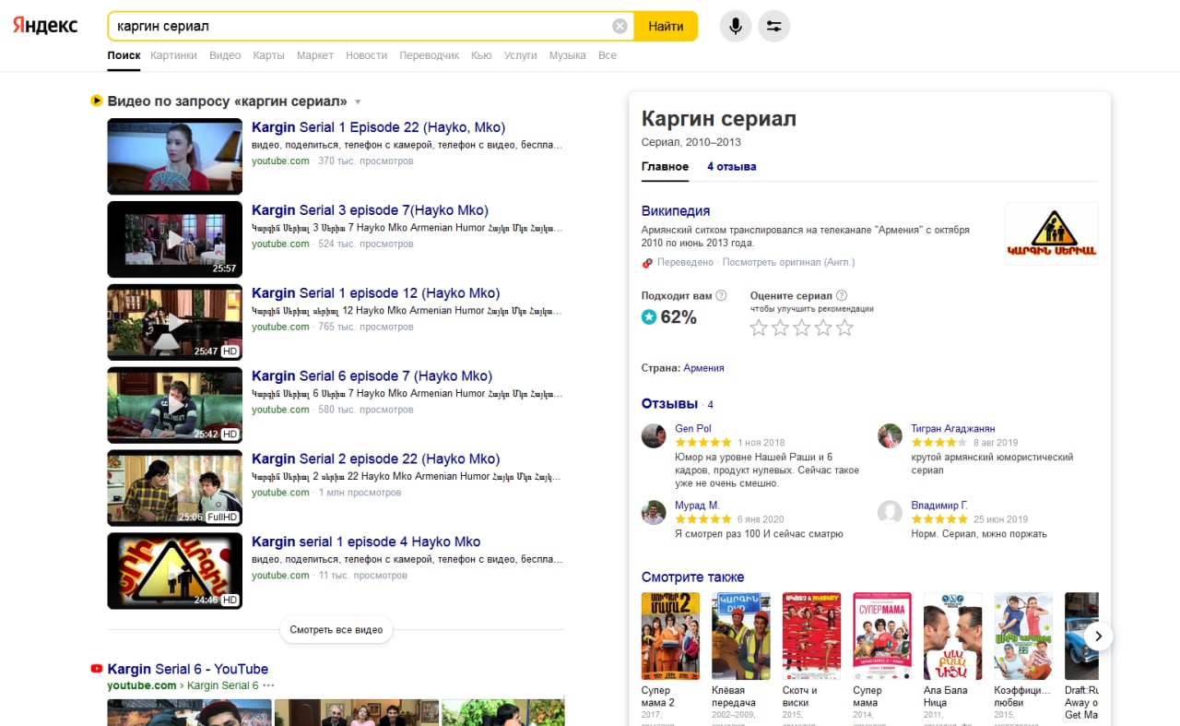Click the Смотреть все видео button
The height and width of the screenshot is (726, 1180).
(336, 630)
